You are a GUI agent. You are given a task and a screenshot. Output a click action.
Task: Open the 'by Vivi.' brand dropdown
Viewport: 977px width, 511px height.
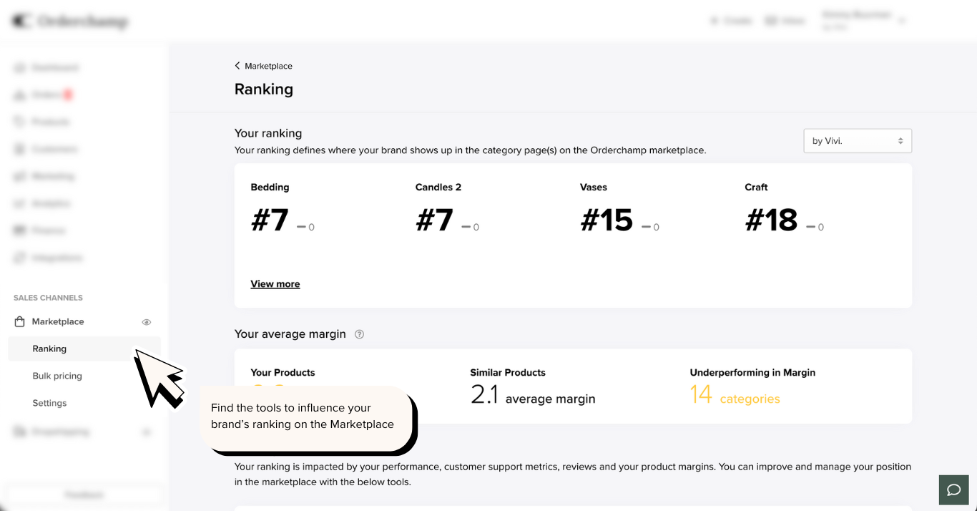click(857, 141)
